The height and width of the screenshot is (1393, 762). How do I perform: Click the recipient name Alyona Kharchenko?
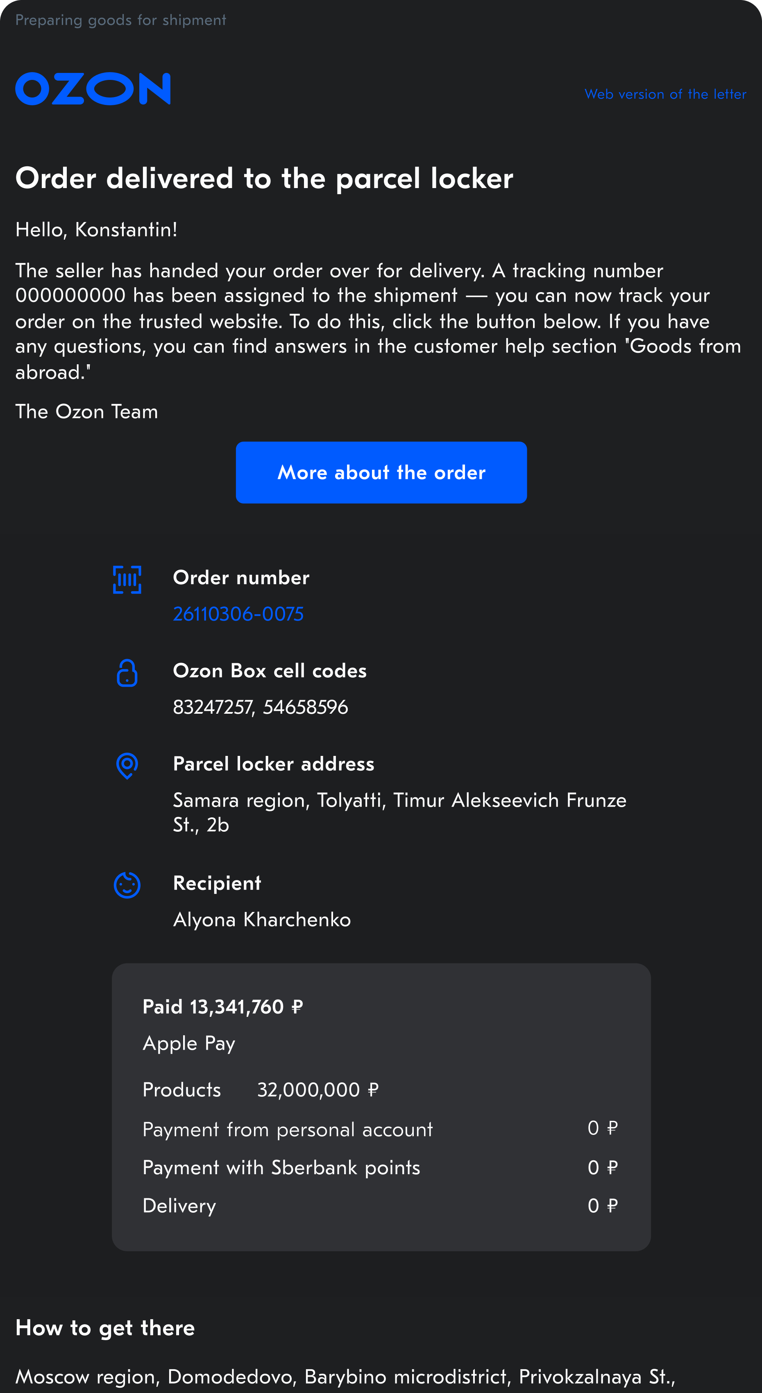click(262, 919)
